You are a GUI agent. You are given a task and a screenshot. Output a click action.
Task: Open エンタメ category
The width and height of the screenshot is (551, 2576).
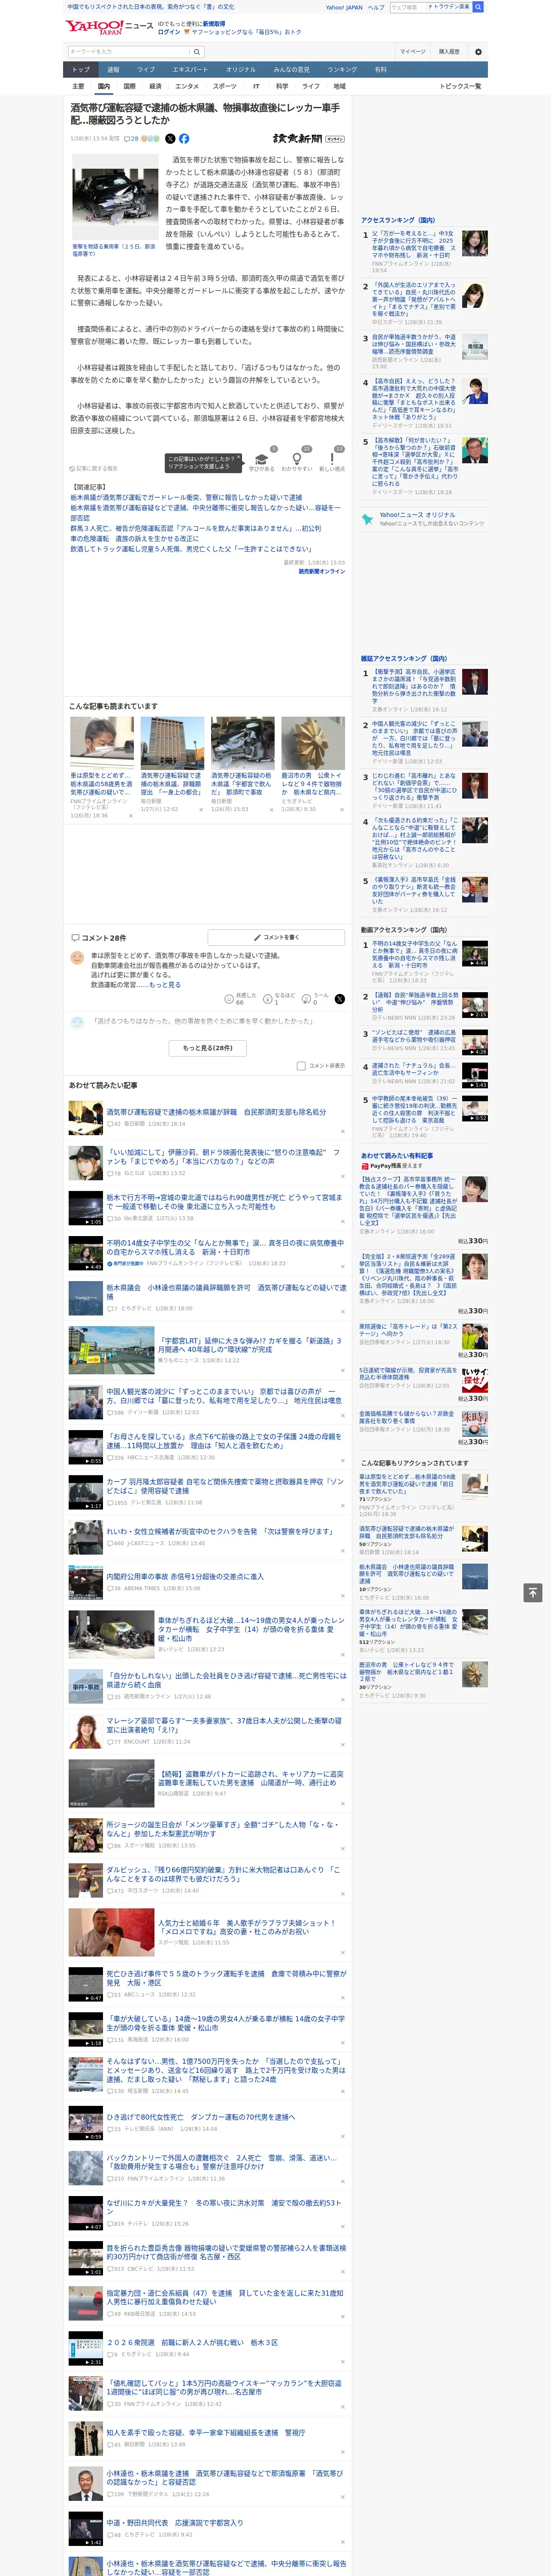[187, 87]
